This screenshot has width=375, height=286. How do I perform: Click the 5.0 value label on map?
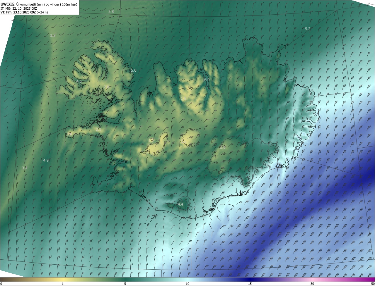(134, 70)
